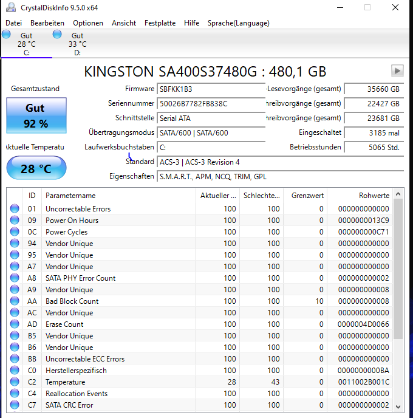Click status orb of Temperature row
This screenshot has width=413, height=418.
[15, 382]
